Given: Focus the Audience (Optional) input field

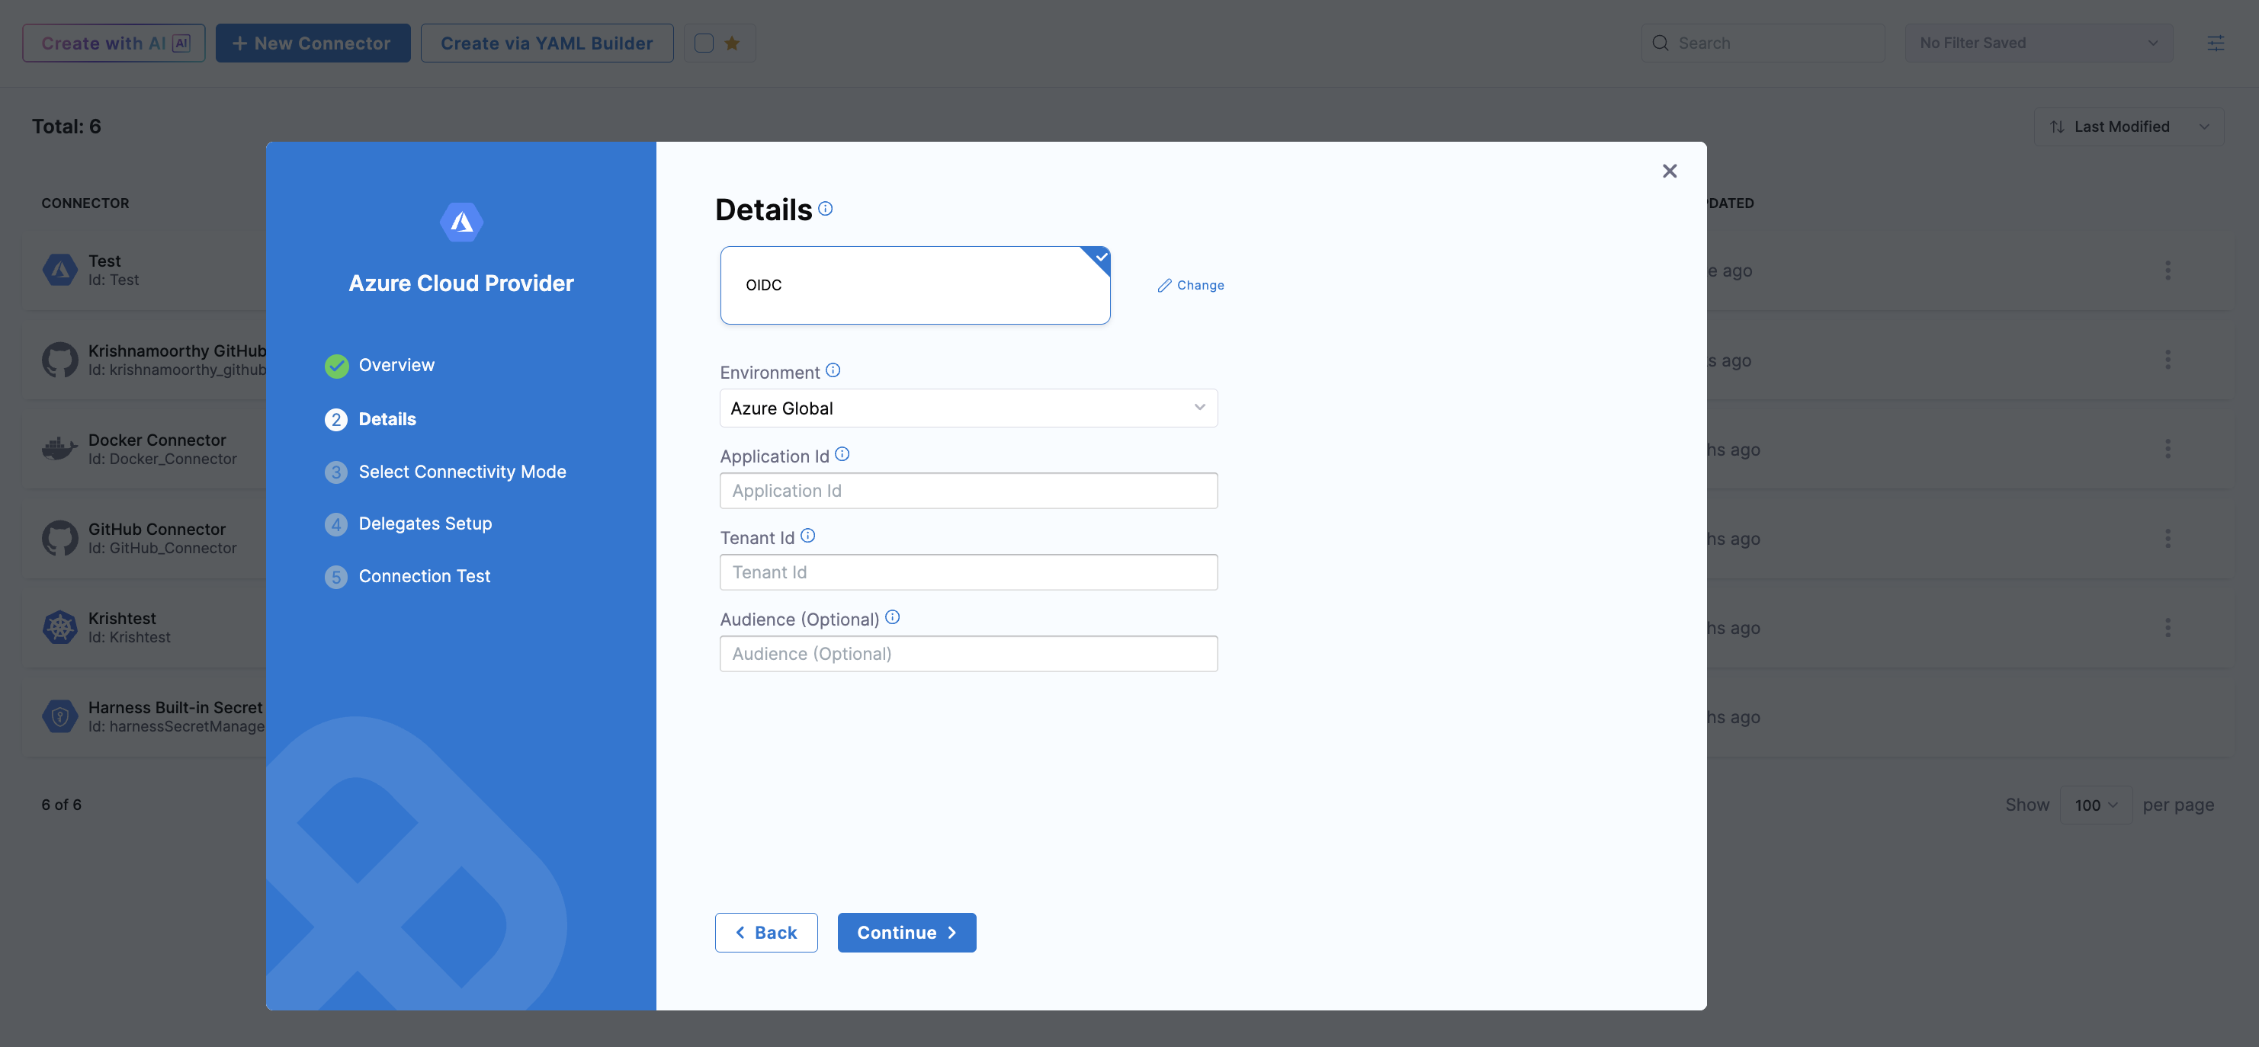Looking at the screenshot, I should pos(968,654).
